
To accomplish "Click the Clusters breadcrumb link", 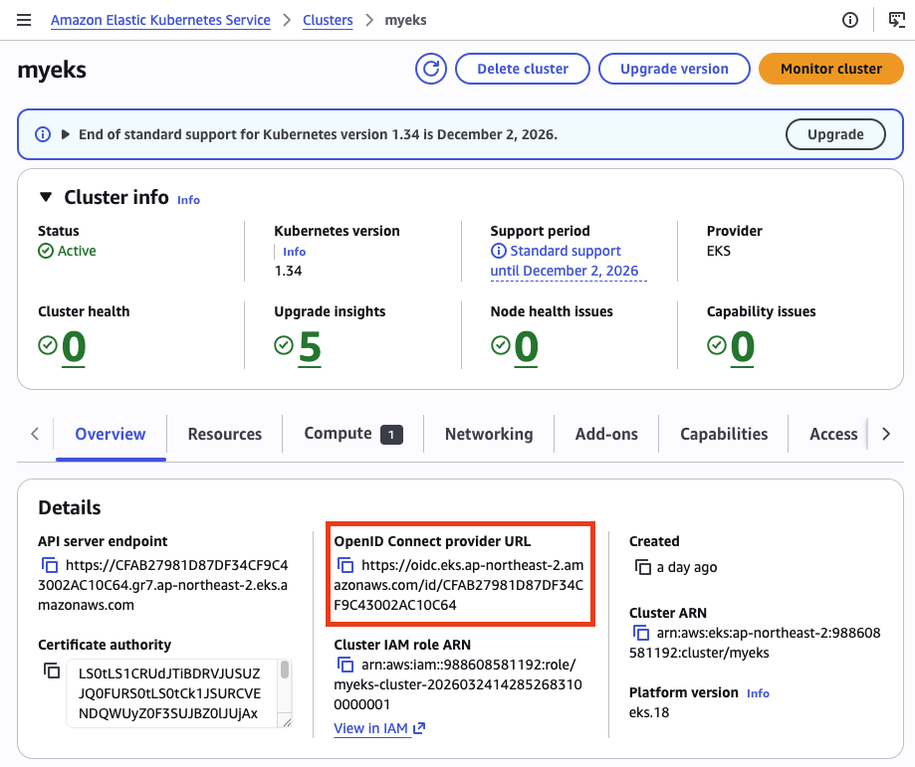I will tap(328, 19).
